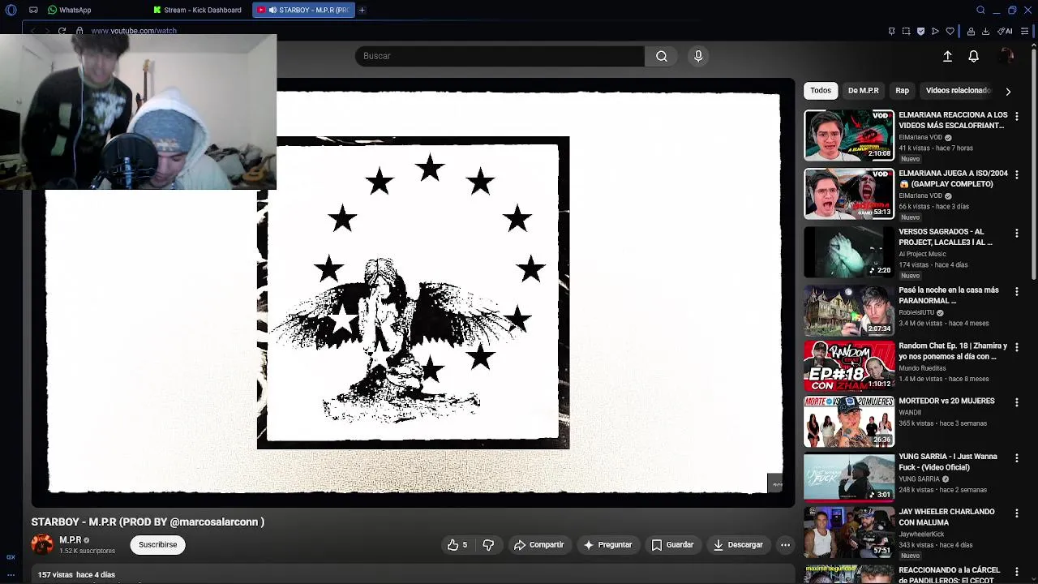Click the Buscar search input field
The height and width of the screenshot is (584, 1038).
[500, 56]
